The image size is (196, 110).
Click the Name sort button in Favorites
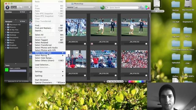coord(23,12)
